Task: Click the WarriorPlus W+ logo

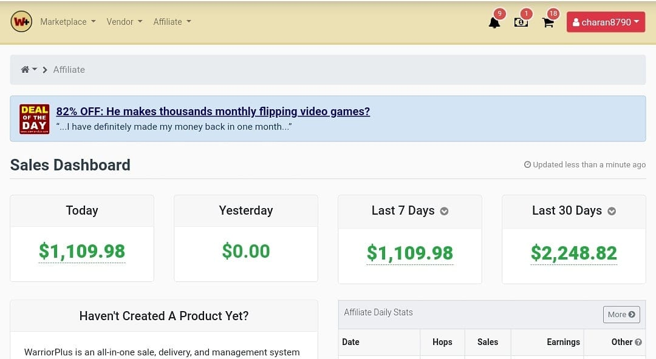Action: [x=21, y=22]
